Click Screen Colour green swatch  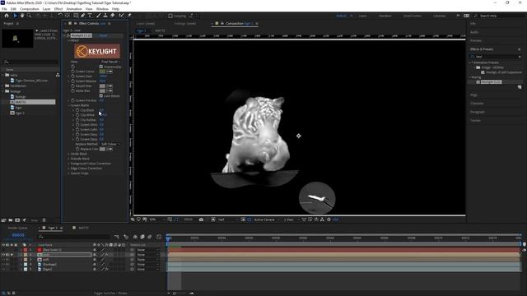102,72
